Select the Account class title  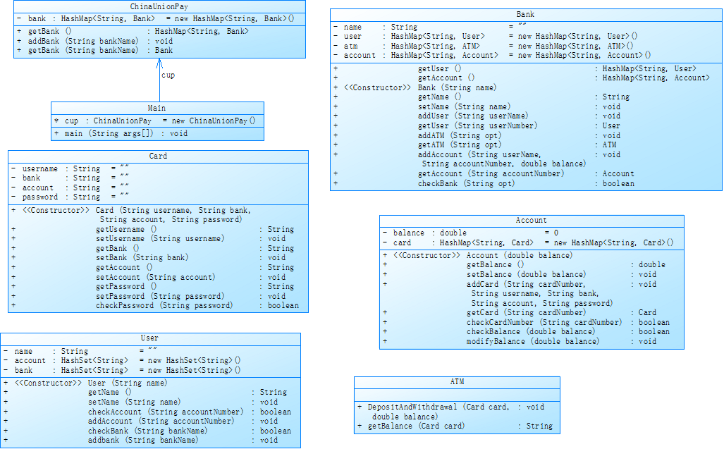pos(531,220)
